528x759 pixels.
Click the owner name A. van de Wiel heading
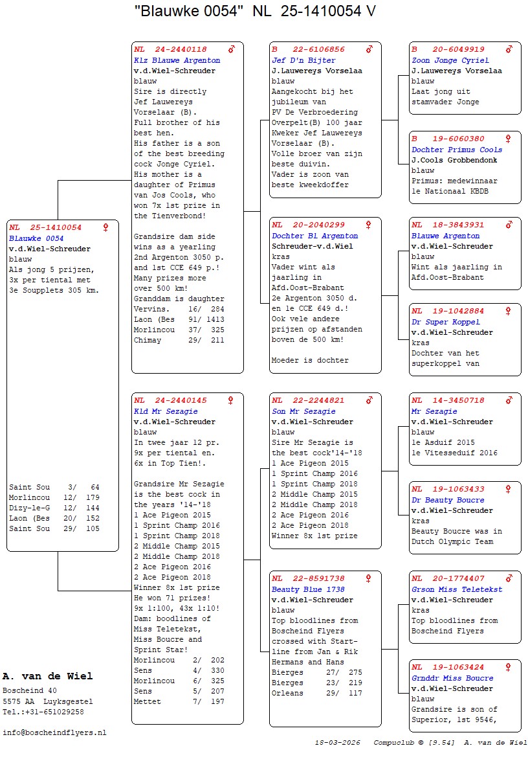point(48,676)
